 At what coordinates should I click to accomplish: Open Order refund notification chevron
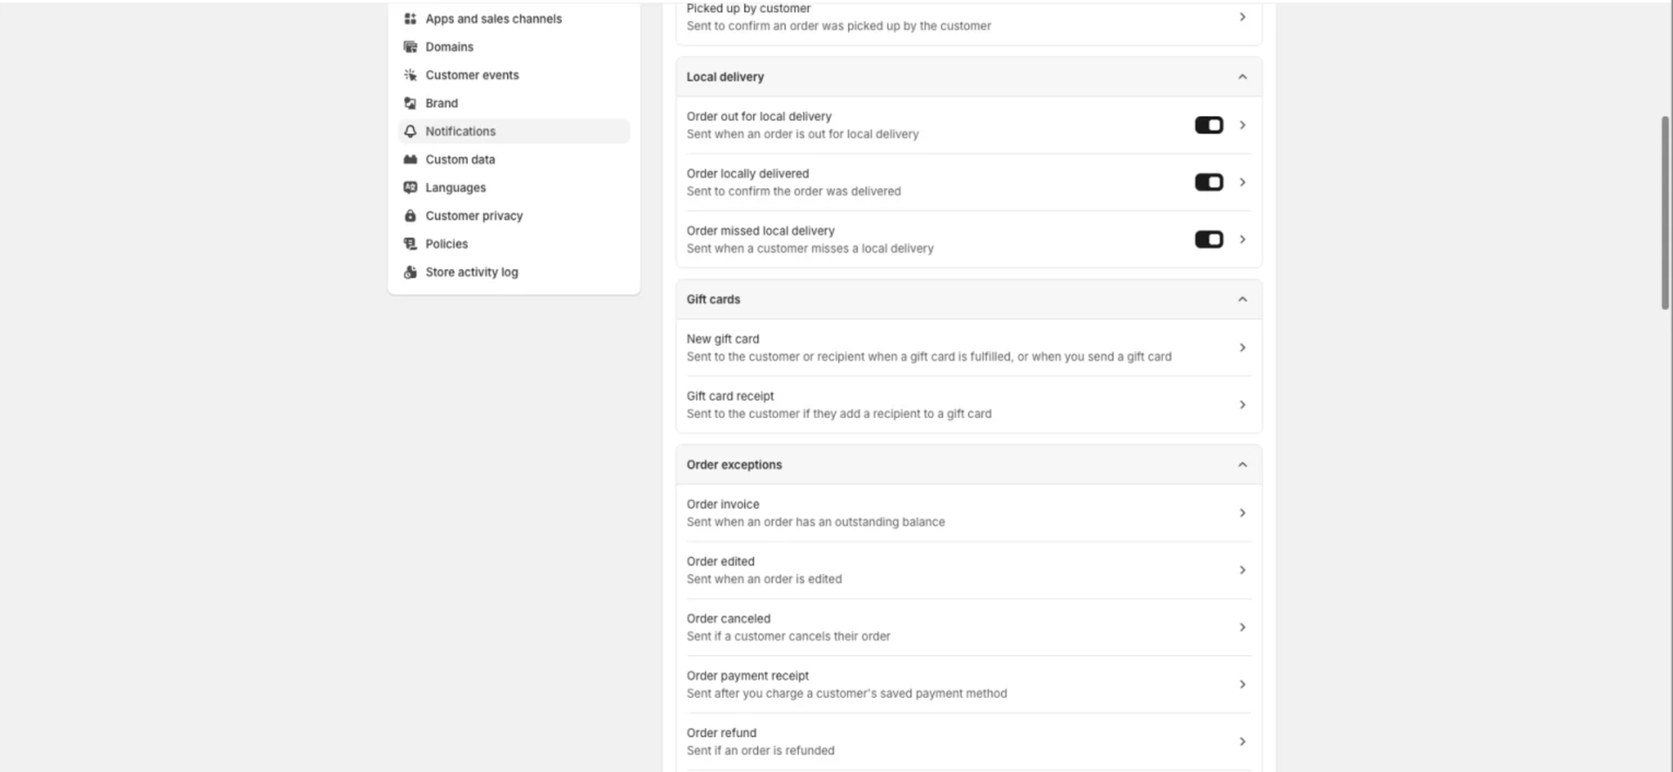(1242, 742)
